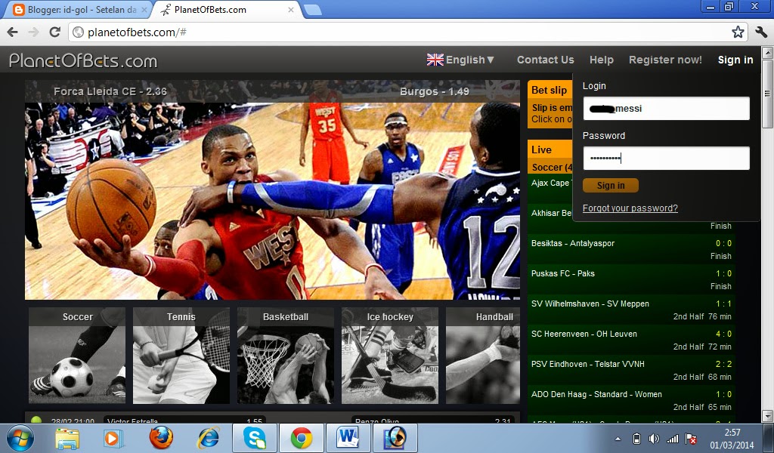Open Besiktas - Antalyaspor live match
Screen dimensions: 774x453
tap(631, 249)
